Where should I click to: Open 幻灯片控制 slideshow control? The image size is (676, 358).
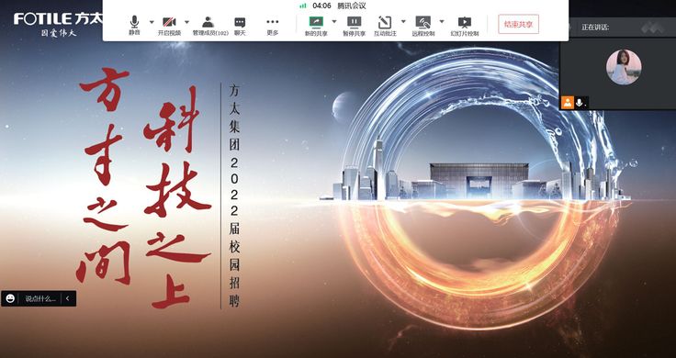[465, 26]
